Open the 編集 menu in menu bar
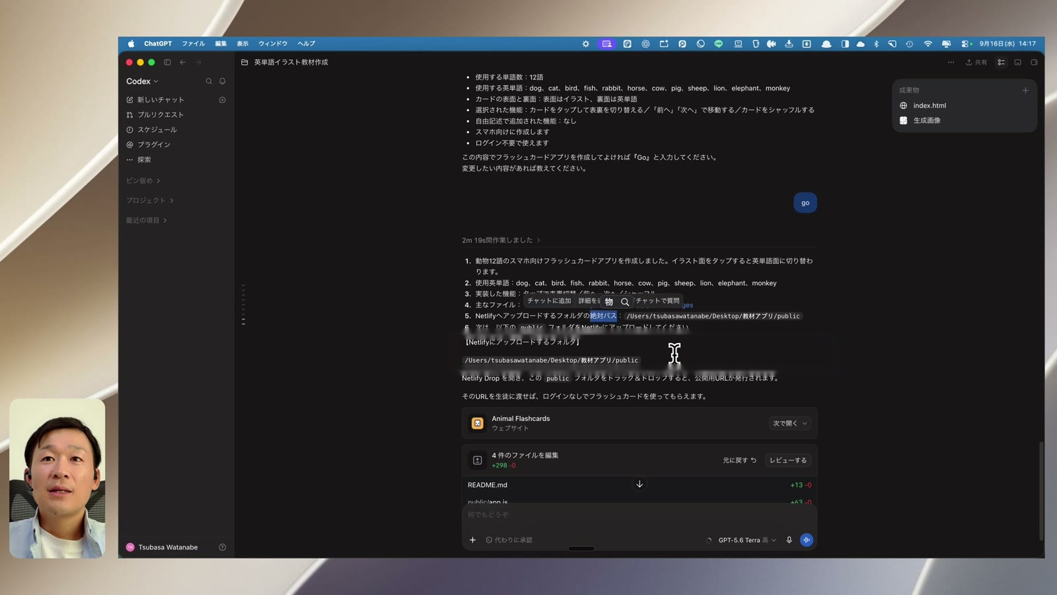 221,44
